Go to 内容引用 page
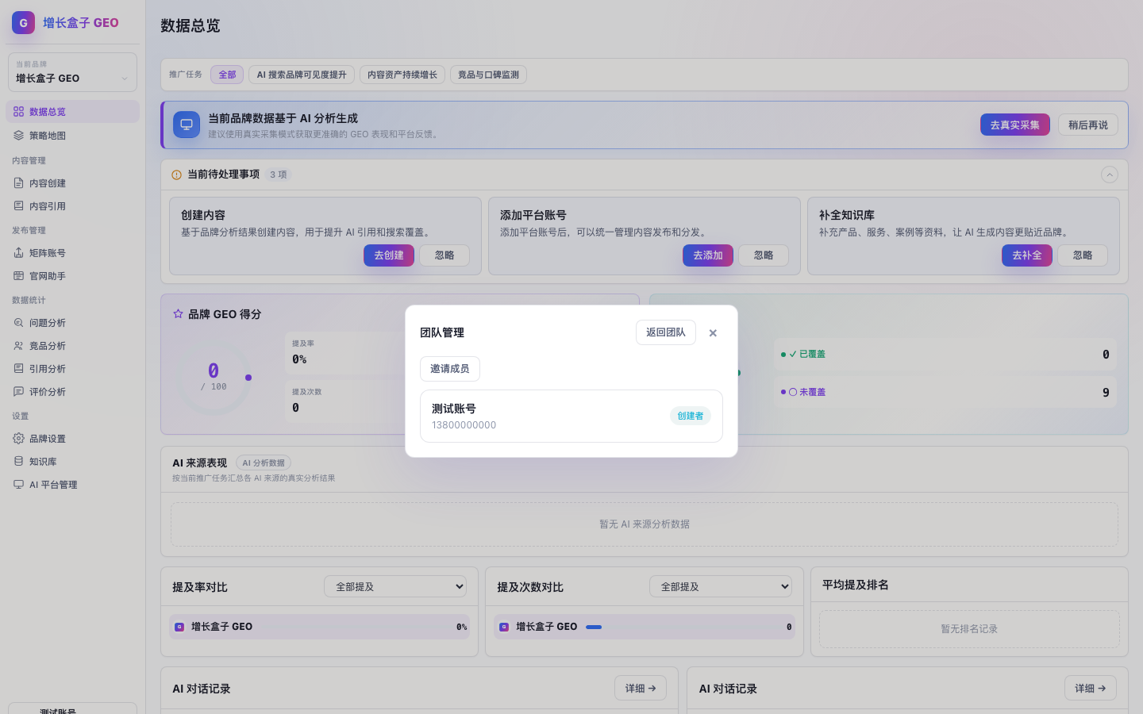The image size is (1143, 714). 72,206
